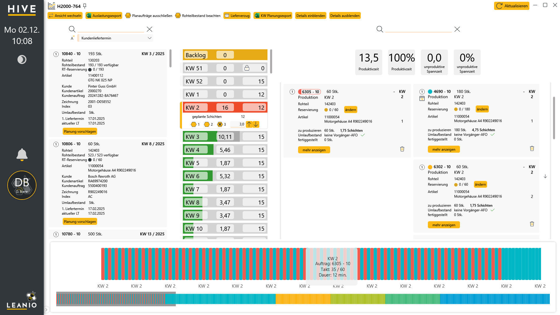The image size is (560, 315).
Task: Show more details for order 6302 - 10
Action: (x=444, y=225)
